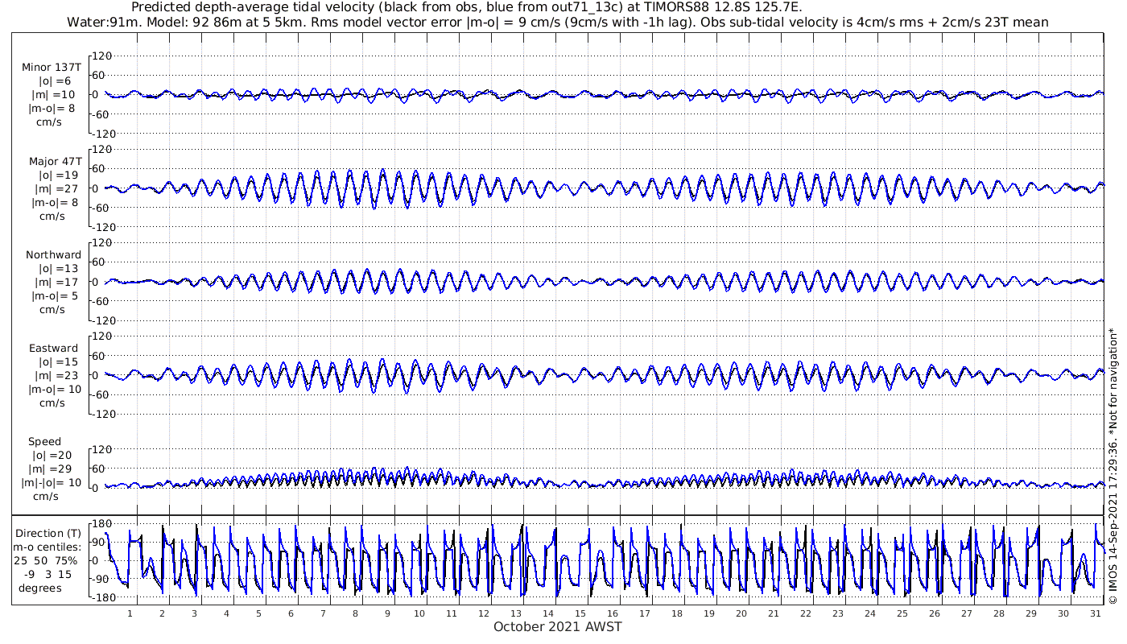Select the 'Northward' panel label

(54, 255)
